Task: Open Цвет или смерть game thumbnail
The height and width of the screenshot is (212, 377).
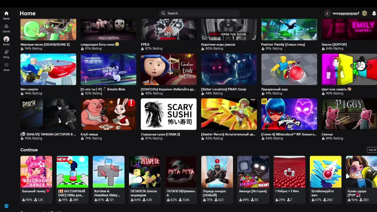Action: point(349,69)
